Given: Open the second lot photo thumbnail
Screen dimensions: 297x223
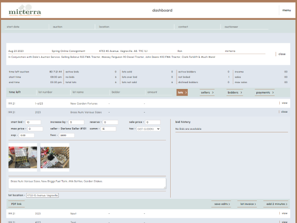Looking at the screenshot, I should click(55, 157).
